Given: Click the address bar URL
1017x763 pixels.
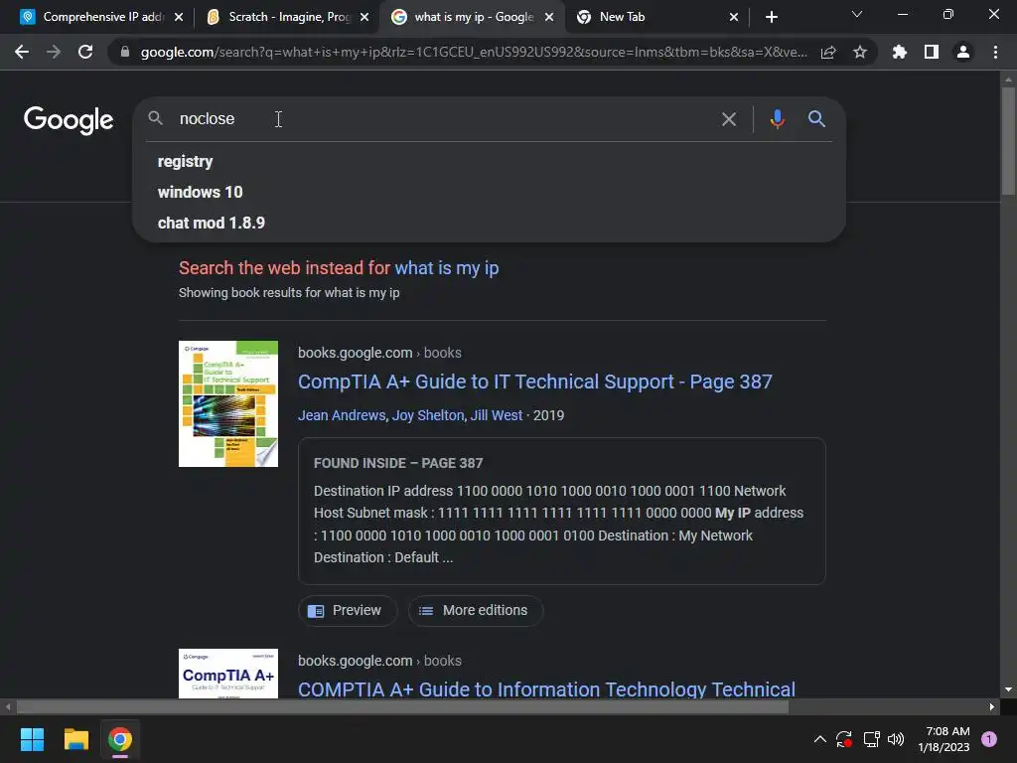Looking at the screenshot, I should point(474,52).
